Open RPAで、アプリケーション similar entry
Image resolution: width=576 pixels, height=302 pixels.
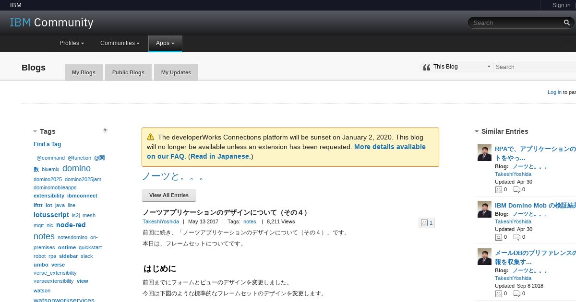point(535,153)
